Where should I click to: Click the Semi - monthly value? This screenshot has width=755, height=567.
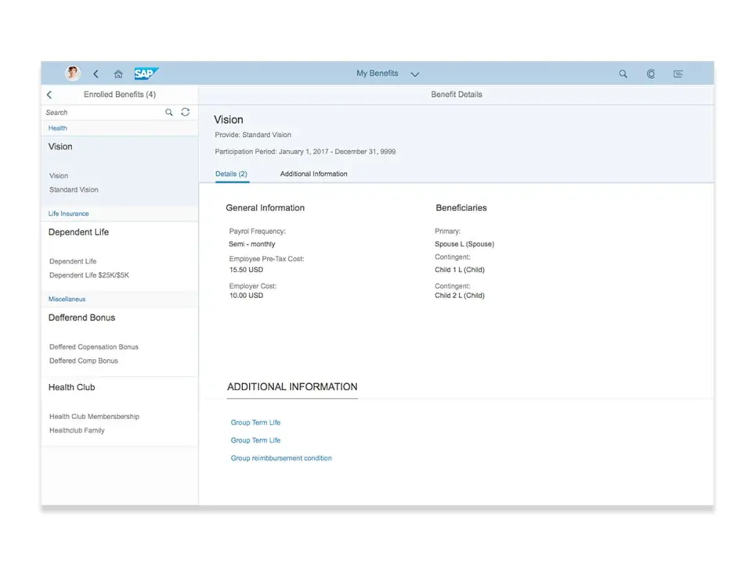[252, 244]
